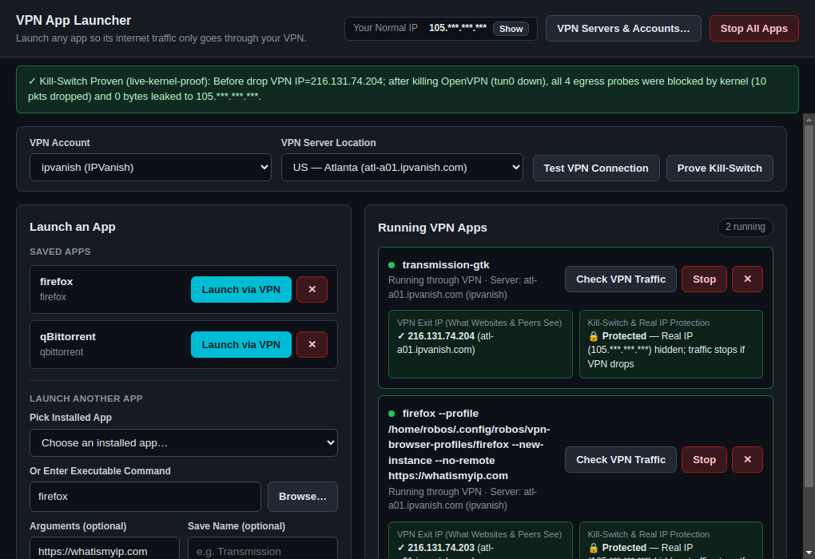Click the SAVED APPS section label
Screen dimensions: 815x559
60,252
